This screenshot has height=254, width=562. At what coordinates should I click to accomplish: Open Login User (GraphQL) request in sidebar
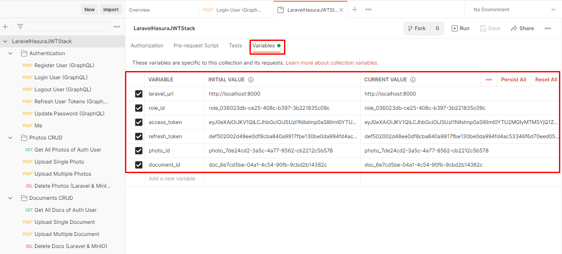(x=61, y=77)
